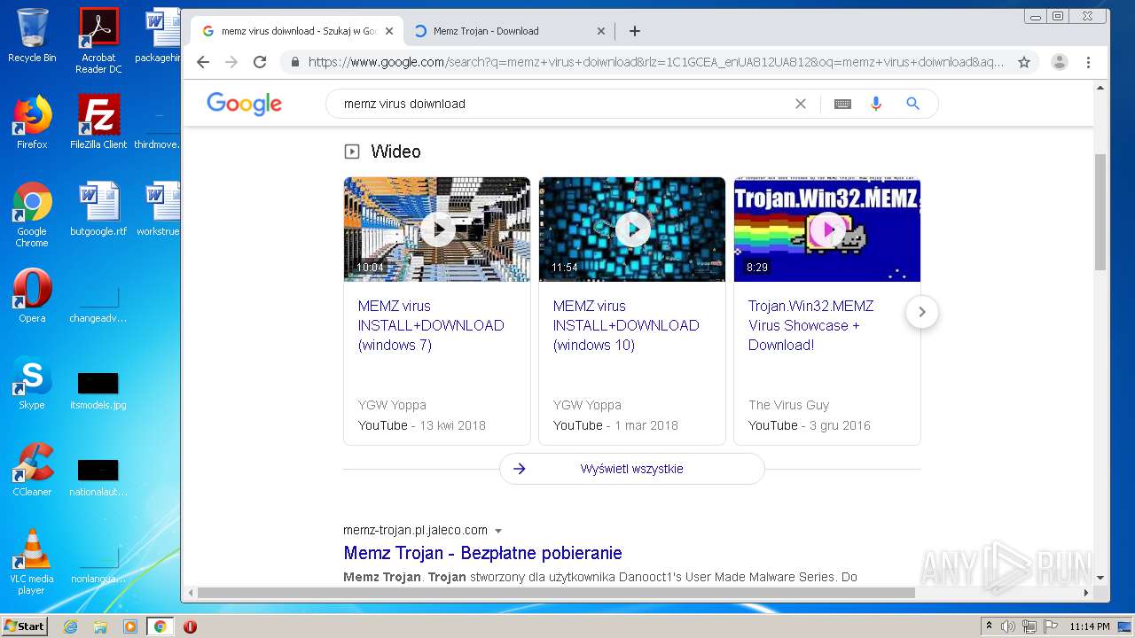Play the Windows 10 MEMZ video thumbnail

(632, 230)
